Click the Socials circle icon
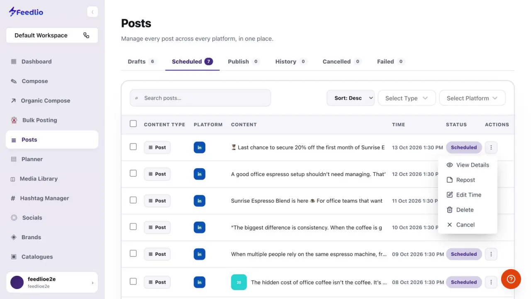This screenshot has width=531, height=299. 14,218
